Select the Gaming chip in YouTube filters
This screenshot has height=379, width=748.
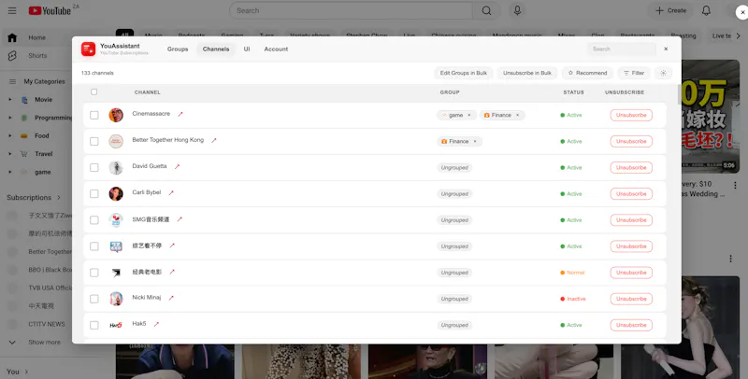[x=232, y=35]
